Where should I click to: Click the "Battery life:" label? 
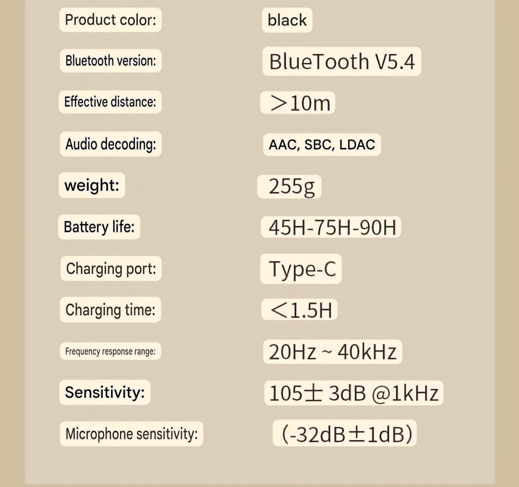99,227
